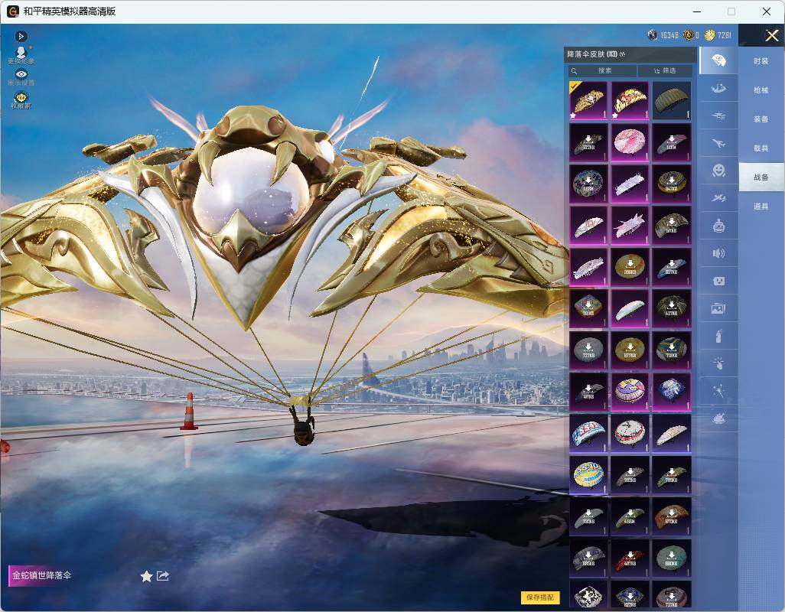The image size is (785, 612).
Task: Open the 筛选 filter options
Action: pos(666,70)
